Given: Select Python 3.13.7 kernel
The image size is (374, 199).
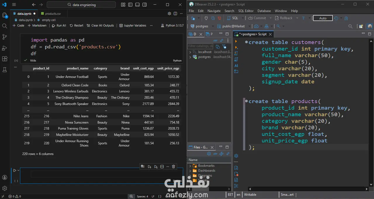Looking at the screenshot, I should 172,26.
